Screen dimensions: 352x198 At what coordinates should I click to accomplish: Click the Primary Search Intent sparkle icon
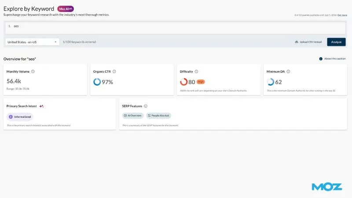point(41,106)
